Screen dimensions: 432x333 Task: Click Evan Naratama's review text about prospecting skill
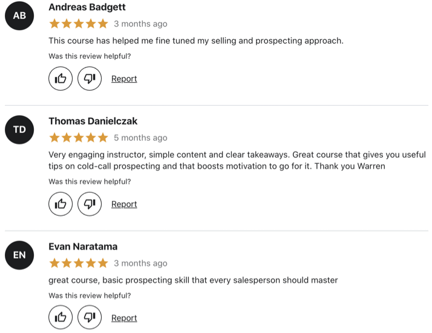pos(193,280)
